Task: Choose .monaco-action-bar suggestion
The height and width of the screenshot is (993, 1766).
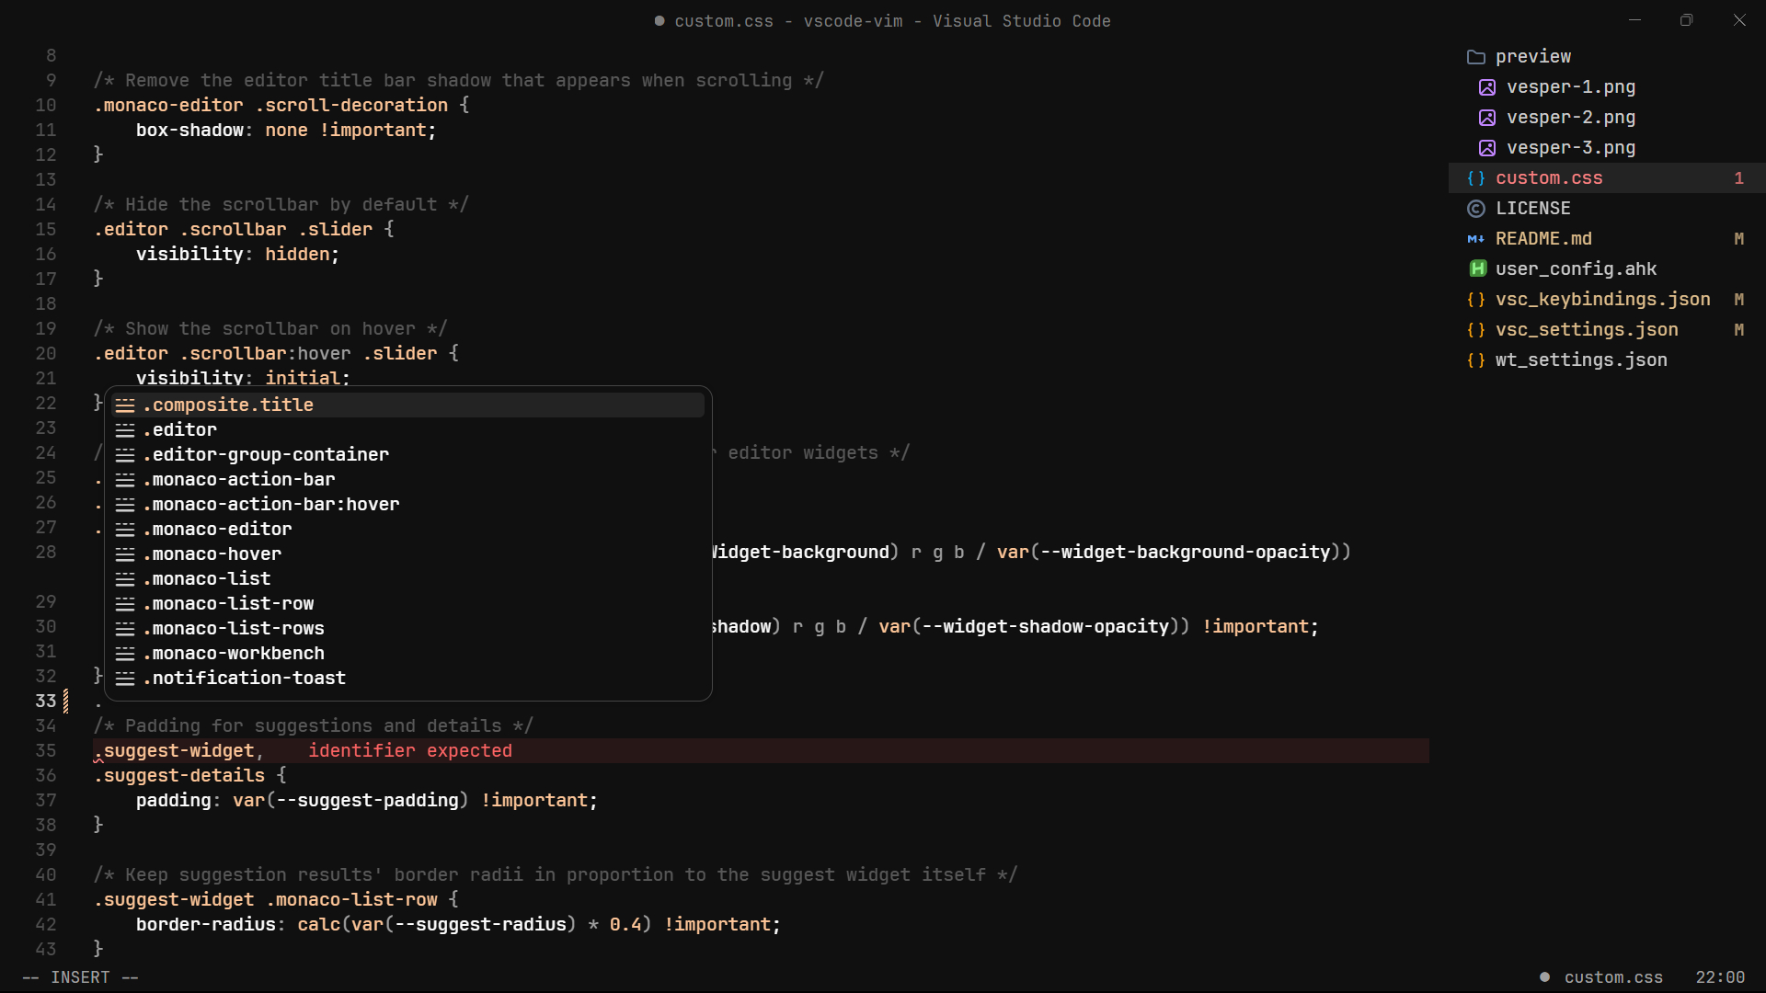Action: coord(407,480)
